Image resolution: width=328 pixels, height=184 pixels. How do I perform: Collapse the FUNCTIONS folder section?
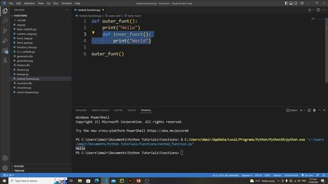click(x=20, y=16)
